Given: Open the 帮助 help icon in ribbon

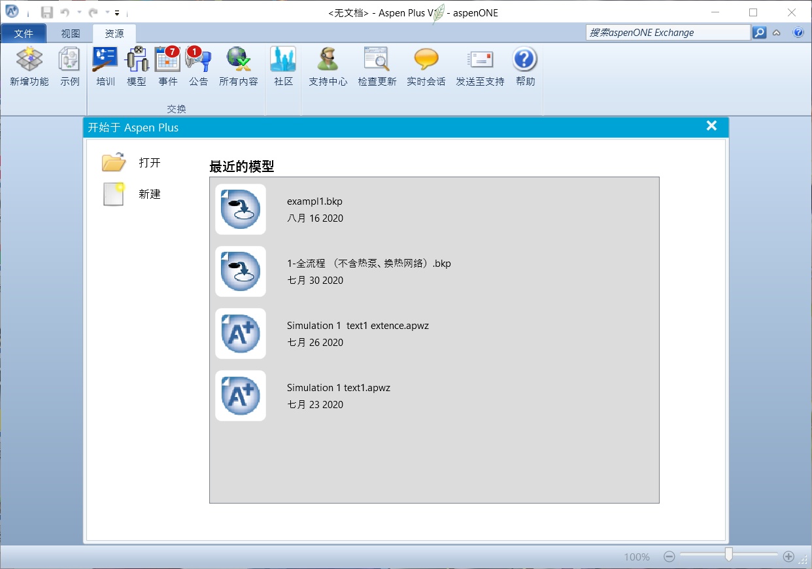Looking at the screenshot, I should (525, 60).
